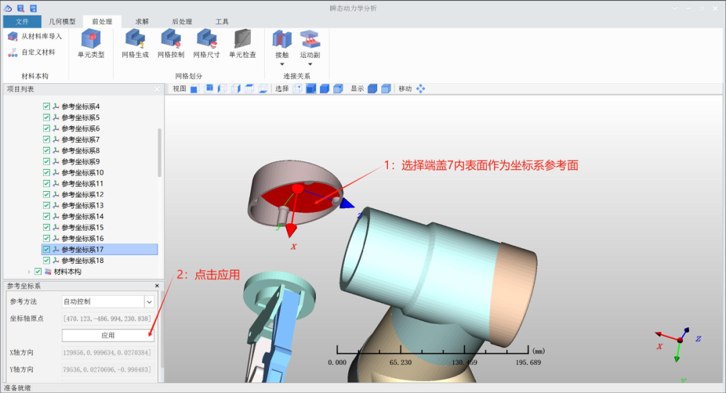Select front face view cube icon
Viewport: 726px width, 393px height.
pos(194,89)
